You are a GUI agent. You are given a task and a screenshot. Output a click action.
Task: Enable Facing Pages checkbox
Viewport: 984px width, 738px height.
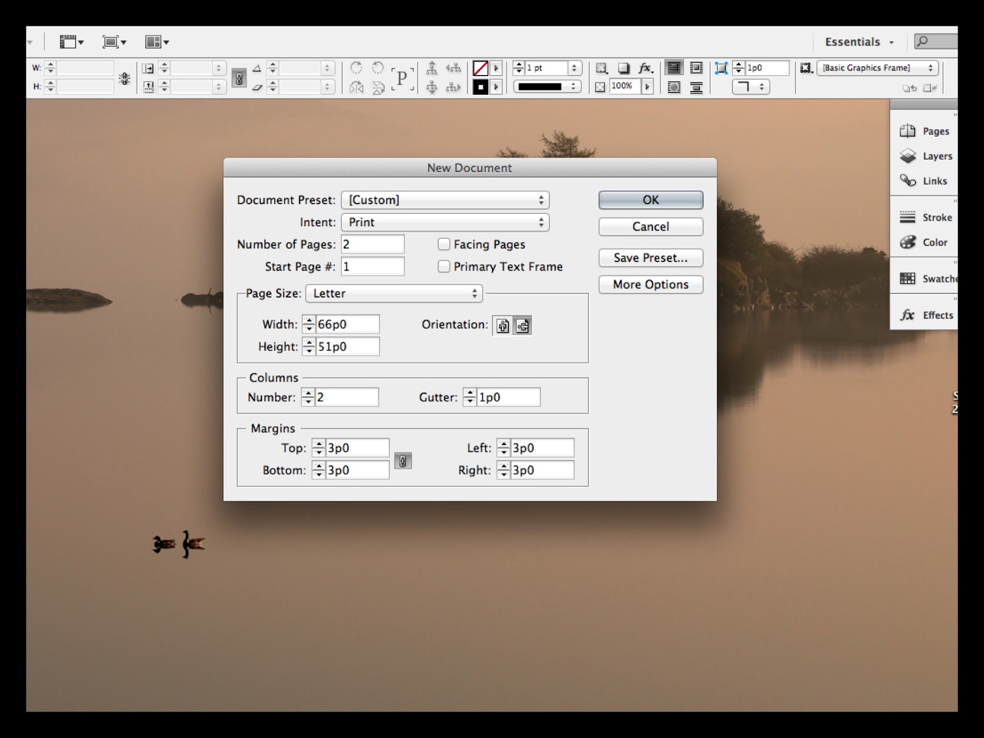coord(443,244)
